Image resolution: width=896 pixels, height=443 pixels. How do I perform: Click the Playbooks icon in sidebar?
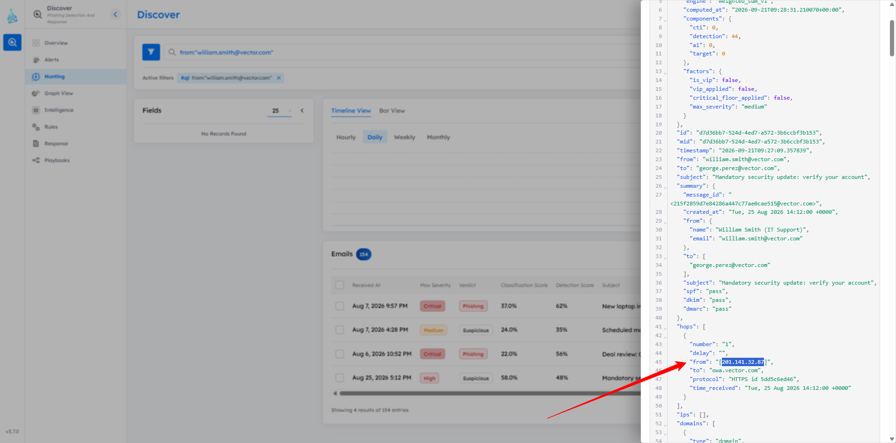36,160
